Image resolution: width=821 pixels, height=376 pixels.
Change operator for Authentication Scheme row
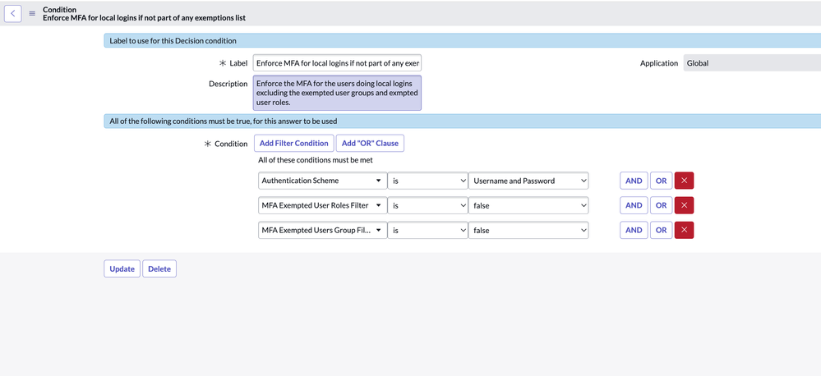tap(428, 181)
